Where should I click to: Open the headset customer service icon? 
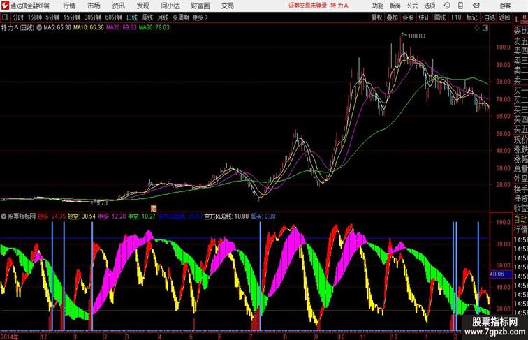tap(447, 6)
